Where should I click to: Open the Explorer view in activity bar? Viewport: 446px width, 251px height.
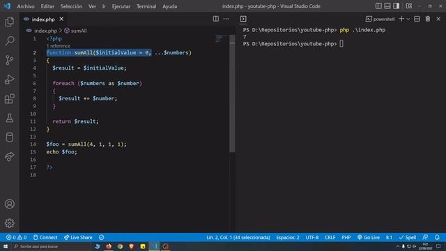point(9,22)
